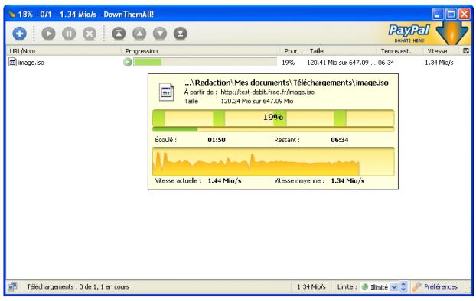Click the orange DownThemAll arrow logo
The height and width of the screenshot is (301, 476).
pyautogui.click(x=452, y=34)
